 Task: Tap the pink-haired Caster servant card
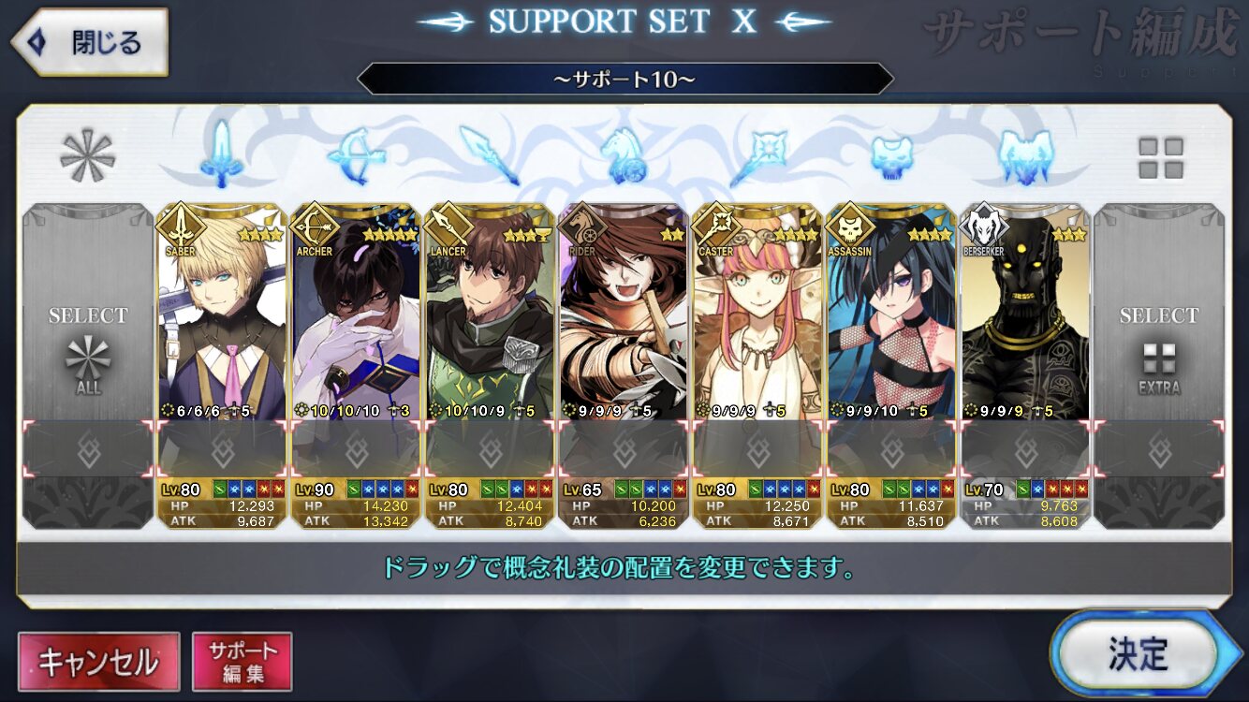point(757,365)
